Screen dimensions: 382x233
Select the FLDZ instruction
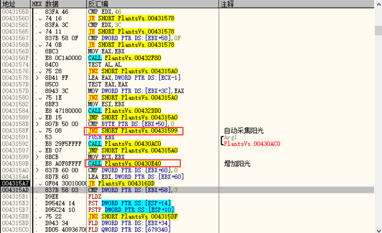point(94,197)
